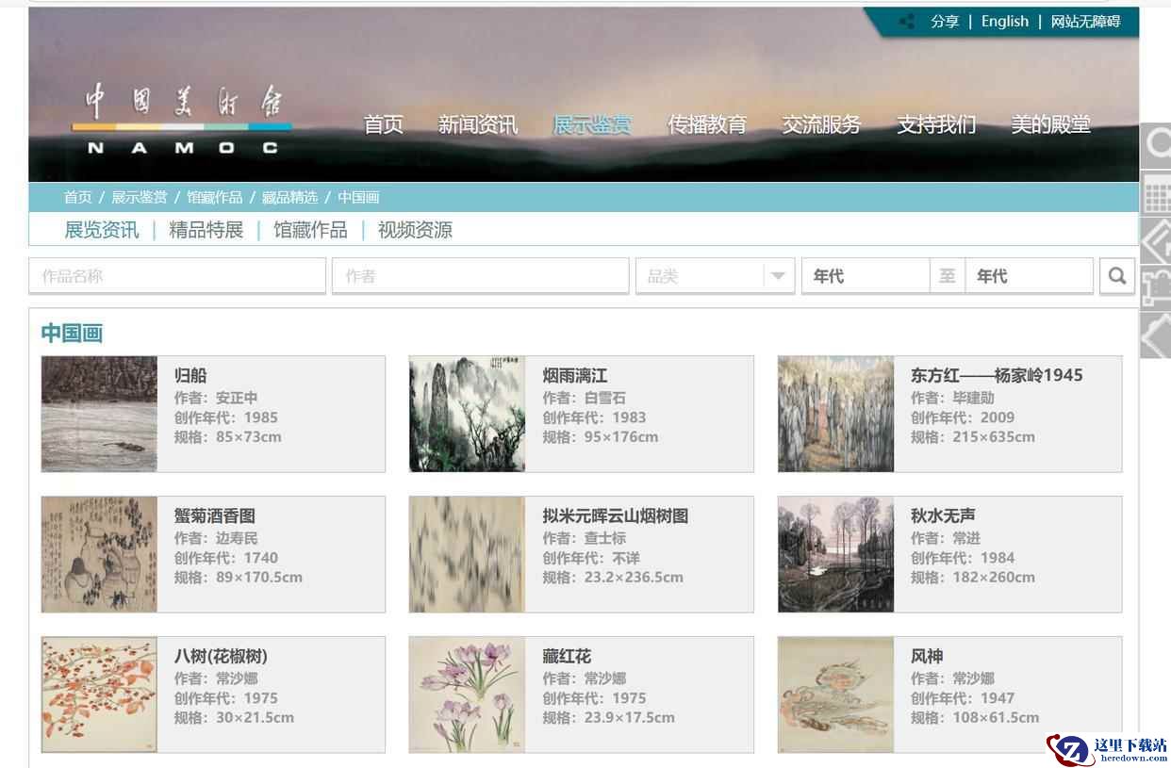
Task: Open the 美的殿堂 navigation menu
Action: click(x=1050, y=124)
